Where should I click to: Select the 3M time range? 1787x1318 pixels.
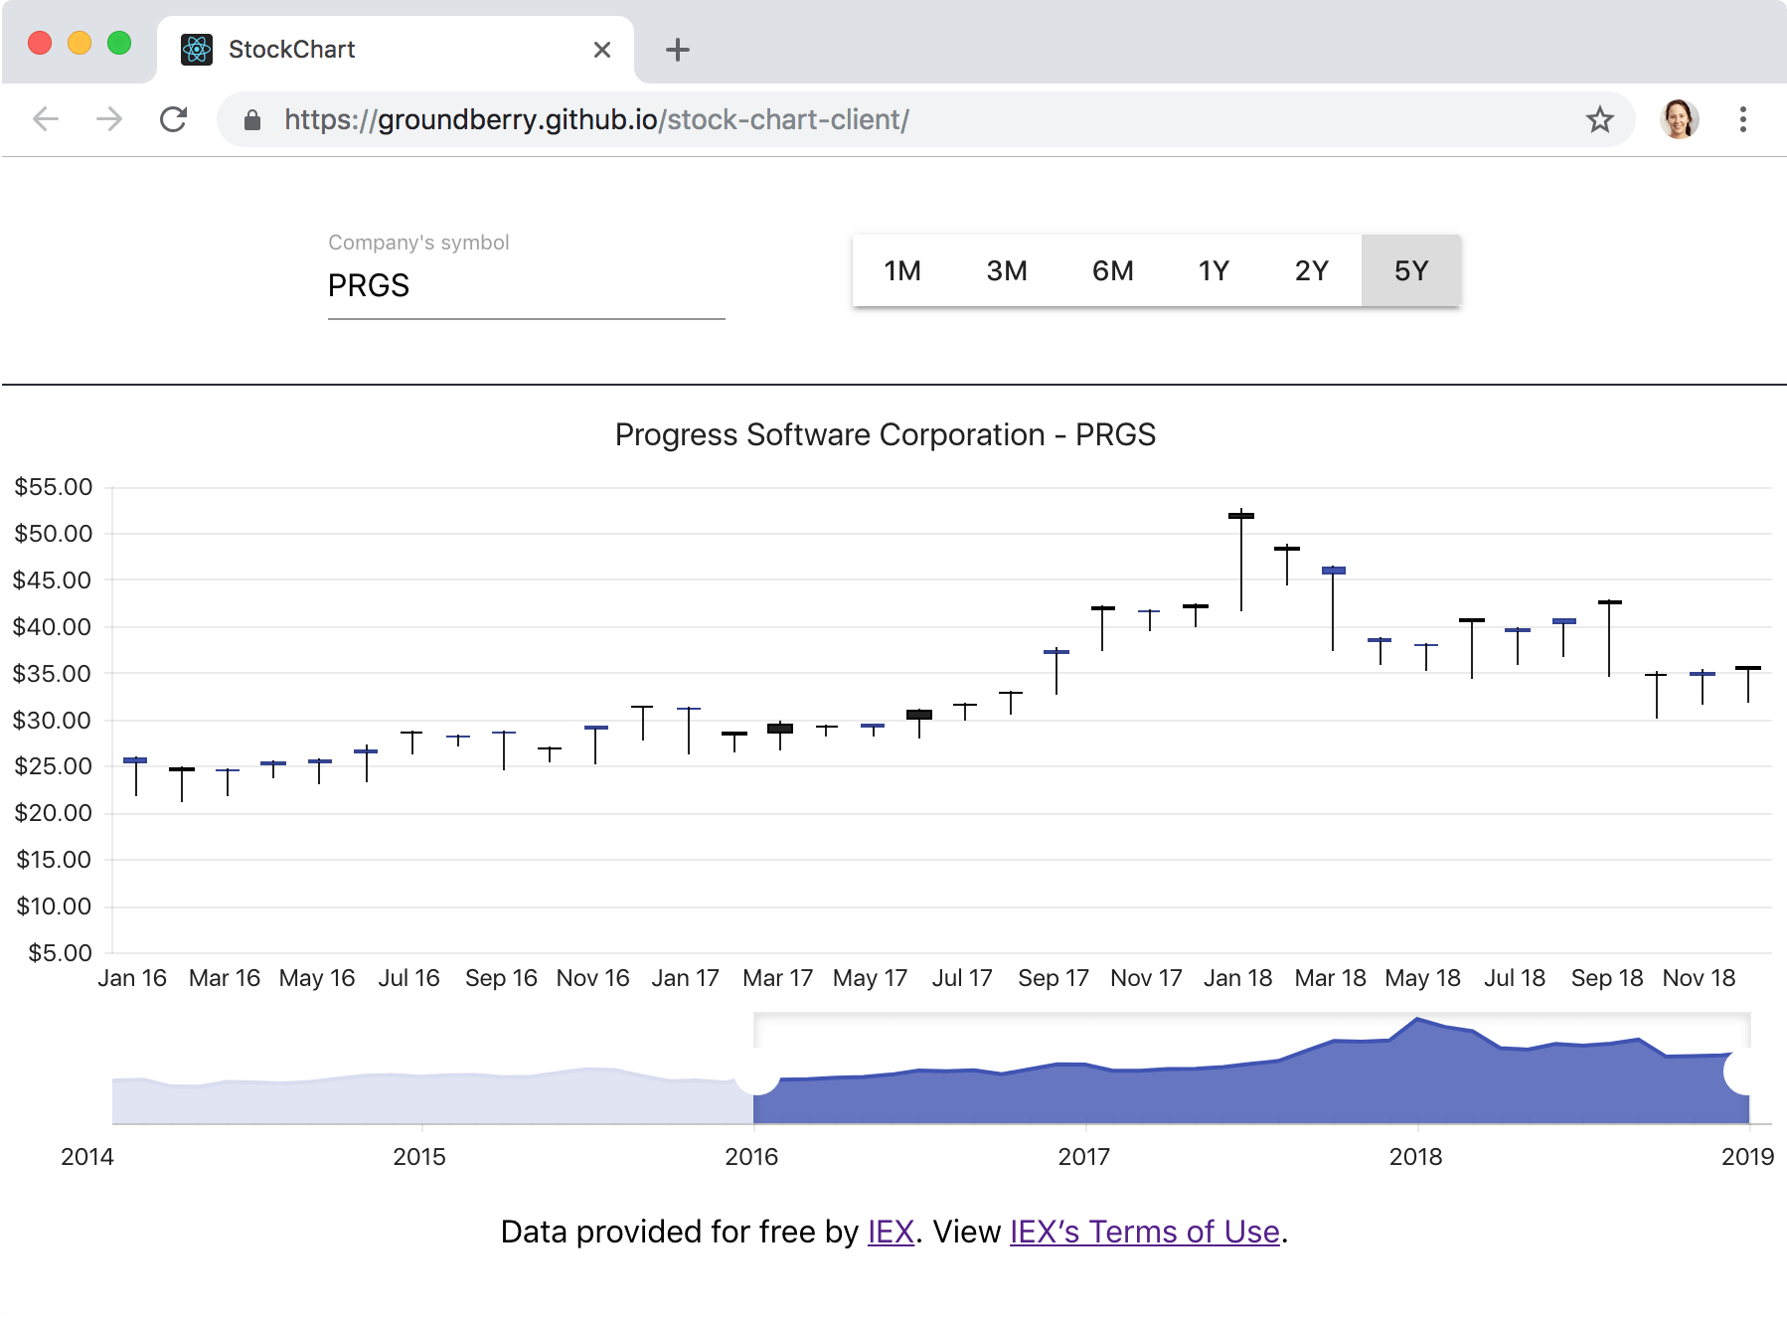click(x=1007, y=270)
